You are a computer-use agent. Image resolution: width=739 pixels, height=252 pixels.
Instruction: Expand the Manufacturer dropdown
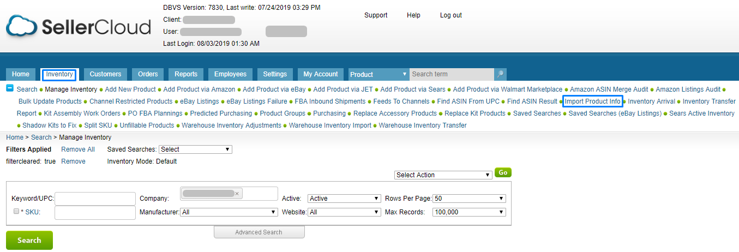(x=229, y=212)
